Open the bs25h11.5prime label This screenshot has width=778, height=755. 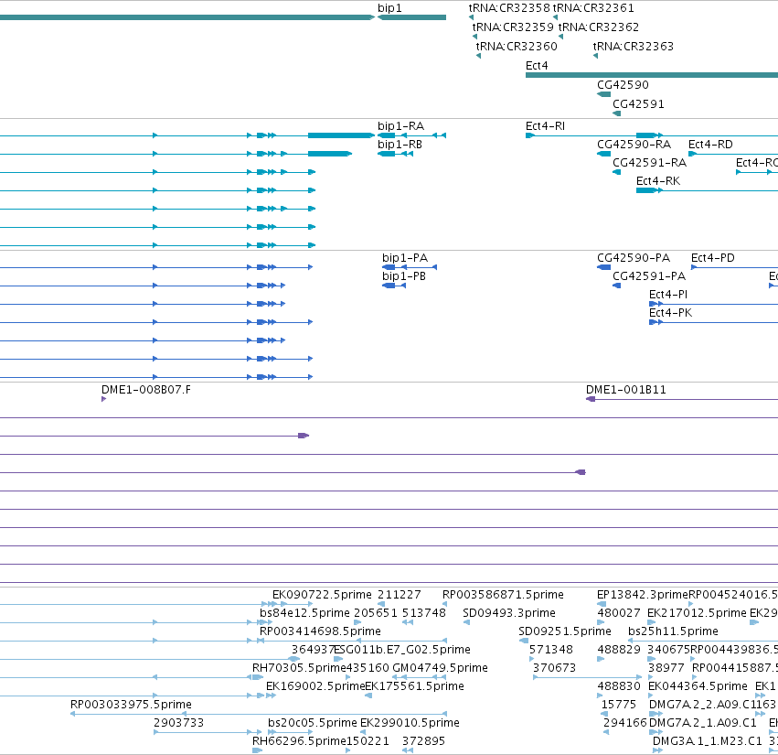(x=673, y=631)
